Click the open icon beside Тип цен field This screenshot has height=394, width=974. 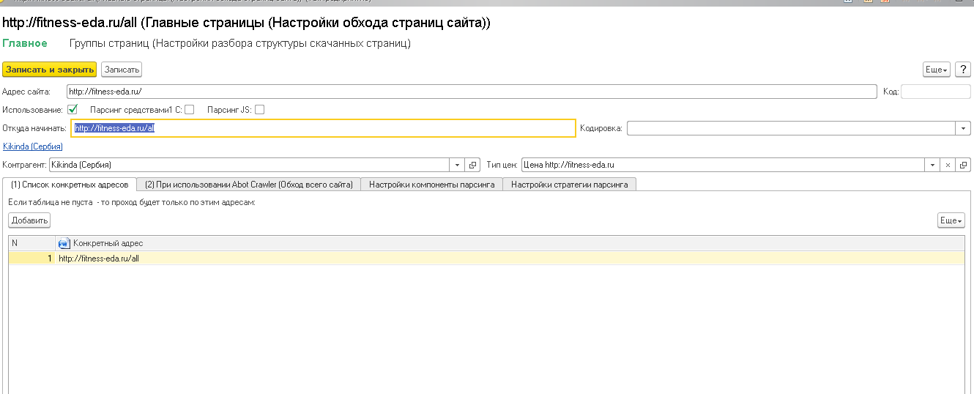pos(964,166)
